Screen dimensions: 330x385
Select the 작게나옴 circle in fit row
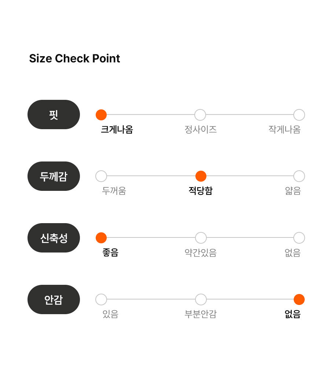299,115
